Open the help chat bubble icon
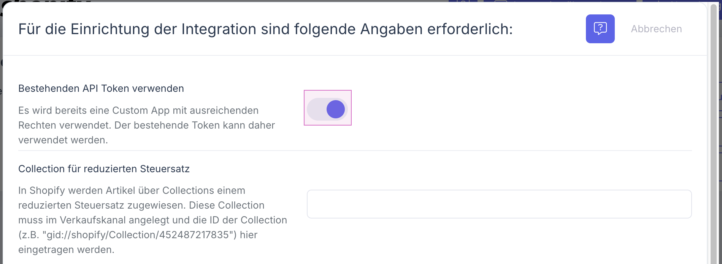722x264 pixels. [600, 29]
